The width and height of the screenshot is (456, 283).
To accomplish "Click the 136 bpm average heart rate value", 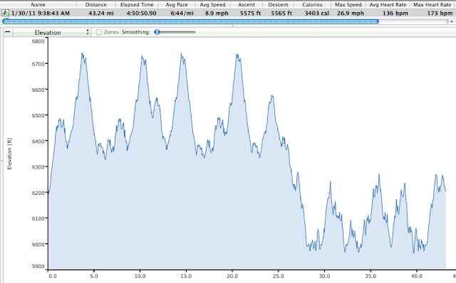I will tap(395, 14).
